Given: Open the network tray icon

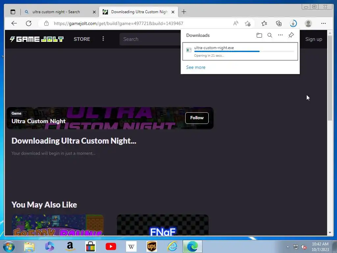Looking at the screenshot, I should 296,247.
